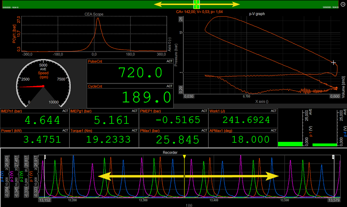The height and width of the screenshot is (207, 347).
Task: Click the PCyl1; [bar] axis label in CEA Scope
Action: [14, 34]
